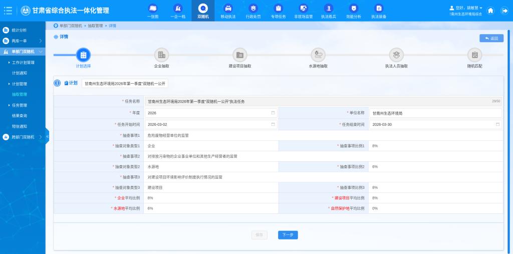Open the 一张图 map module icon
This screenshot has width=513, height=254.
click(x=153, y=9)
